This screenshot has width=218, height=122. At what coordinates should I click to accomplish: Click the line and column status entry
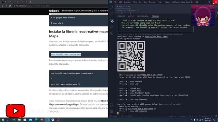coord(173,116)
